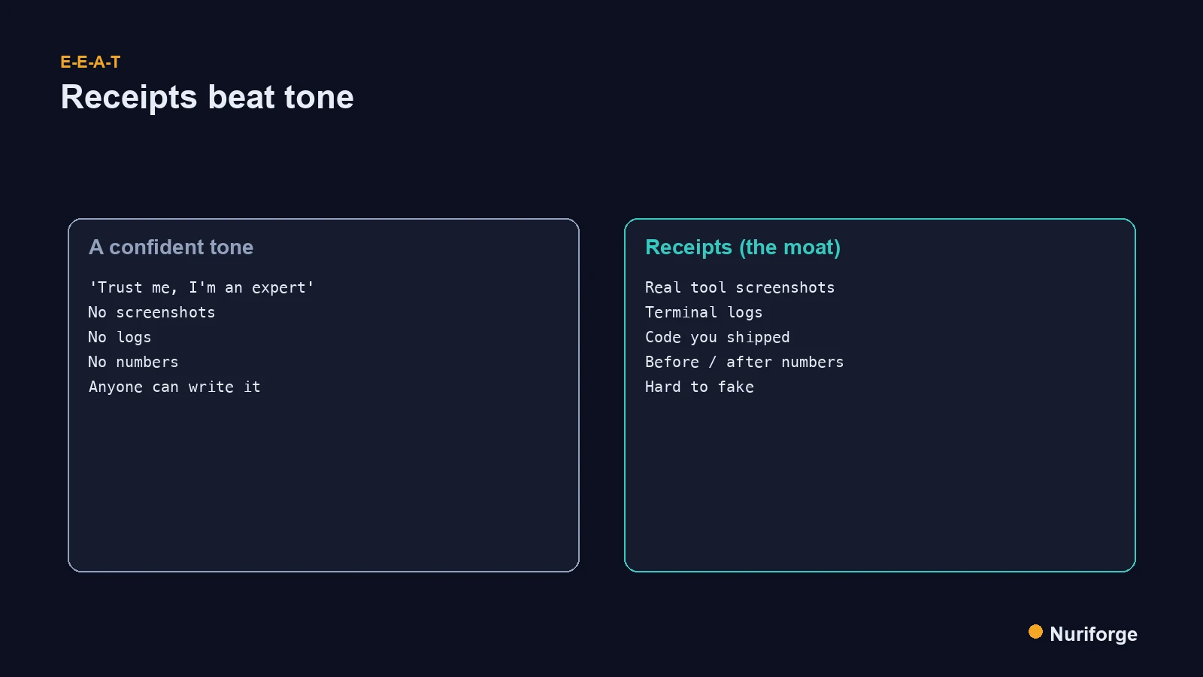Viewport: 1203px width, 677px height.
Task: Select the E-E-A-T section label
Action: (x=90, y=62)
